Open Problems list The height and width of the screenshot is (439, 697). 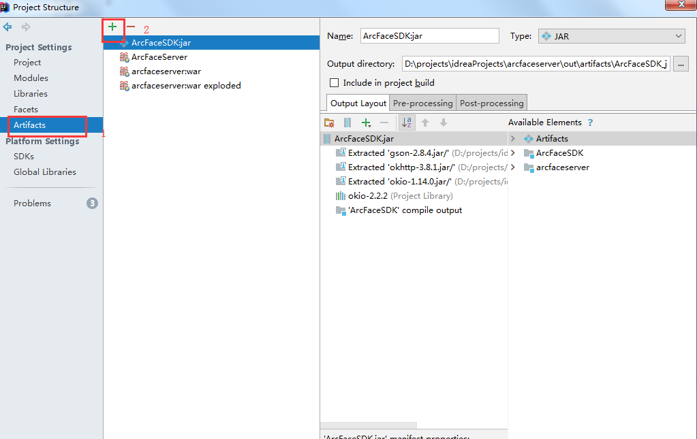(32, 204)
